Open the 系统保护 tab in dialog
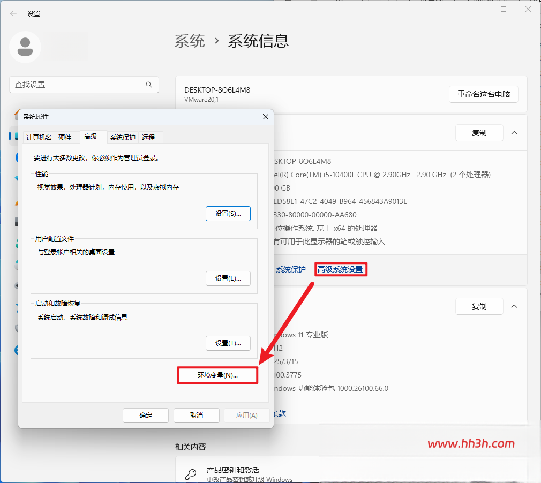The image size is (541, 483). tap(123, 137)
